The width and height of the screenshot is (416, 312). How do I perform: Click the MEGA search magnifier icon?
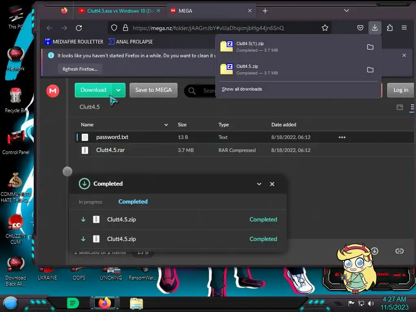click(192, 91)
